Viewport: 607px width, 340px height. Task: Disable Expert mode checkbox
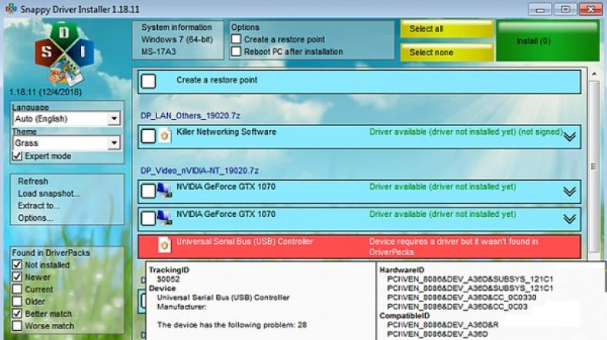17,156
